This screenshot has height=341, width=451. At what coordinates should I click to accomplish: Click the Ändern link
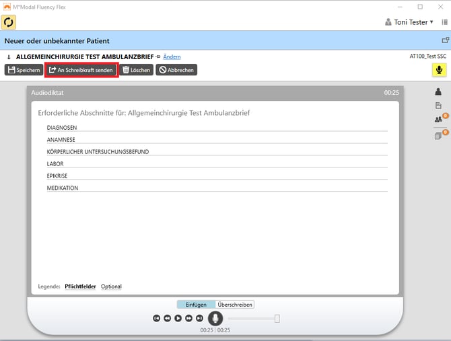click(x=172, y=56)
